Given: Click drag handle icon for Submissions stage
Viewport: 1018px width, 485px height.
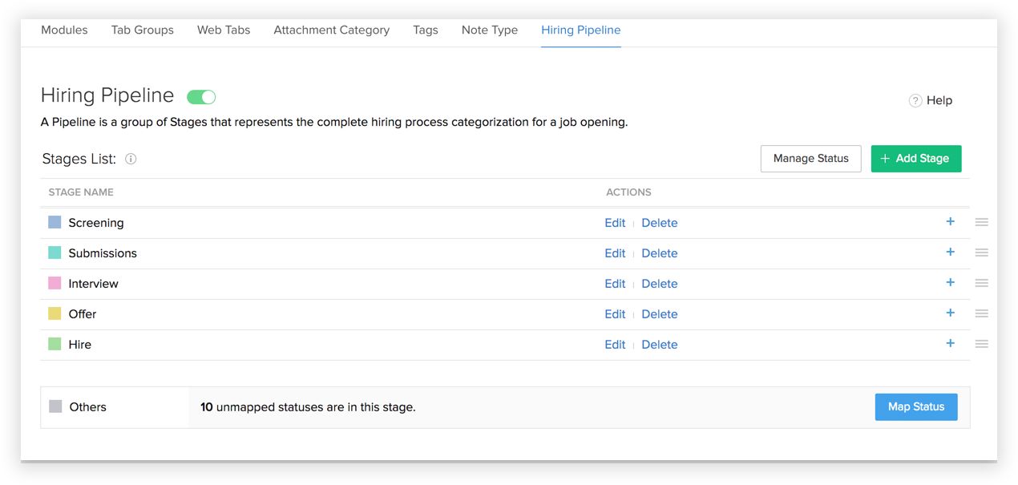Looking at the screenshot, I should tap(981, 253).
